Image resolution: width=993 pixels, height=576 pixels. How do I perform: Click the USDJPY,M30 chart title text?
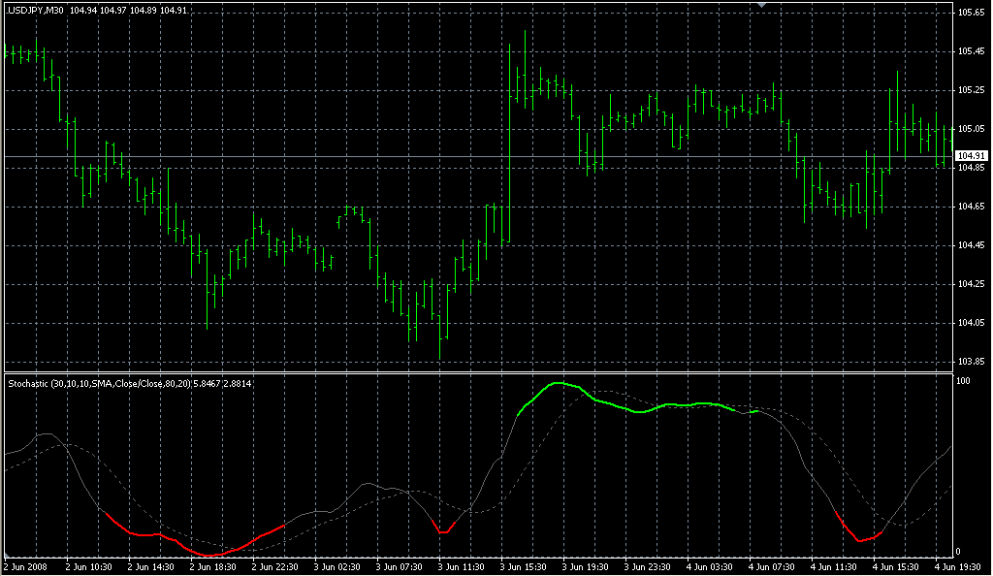pyautogui.click(x=36, y=10)
